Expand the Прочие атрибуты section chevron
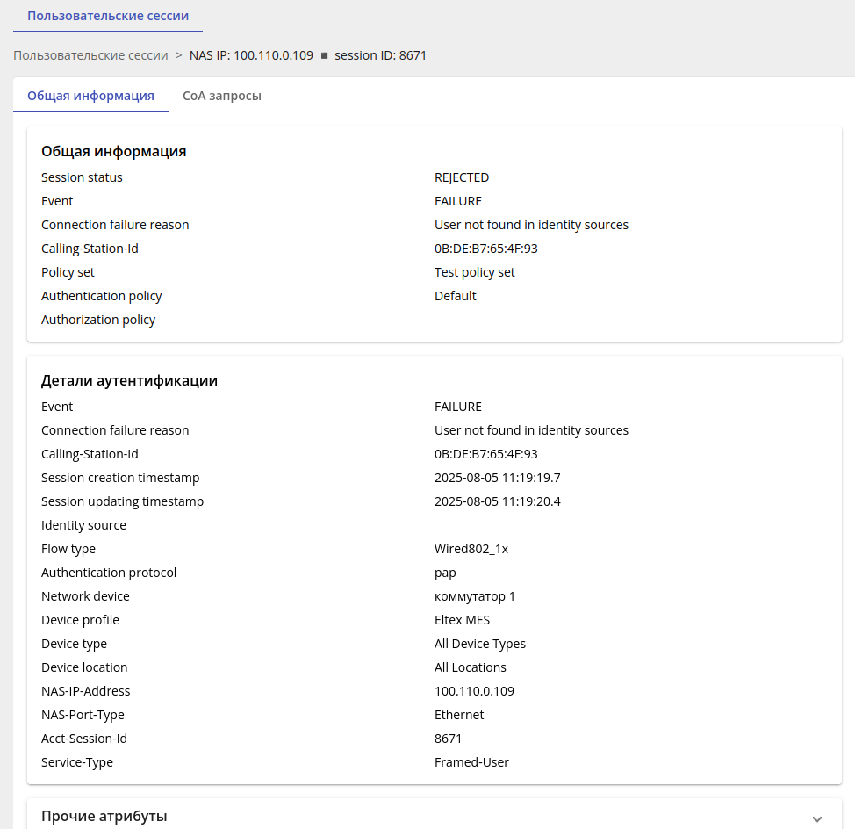Image resolution: width=855 pixels, height=829 pixels. [x=817, y=818]
